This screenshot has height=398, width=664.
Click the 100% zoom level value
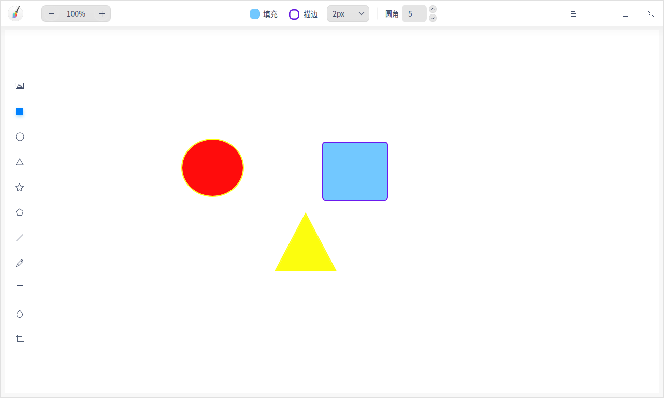[x=76, y=14]
